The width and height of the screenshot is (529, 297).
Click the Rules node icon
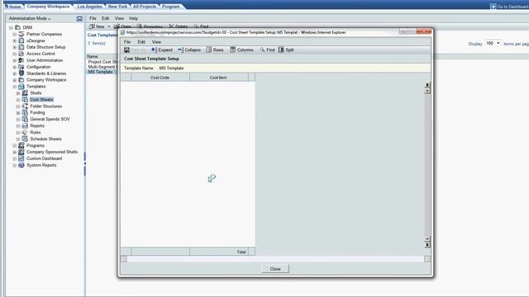click(x=25, y=132)
